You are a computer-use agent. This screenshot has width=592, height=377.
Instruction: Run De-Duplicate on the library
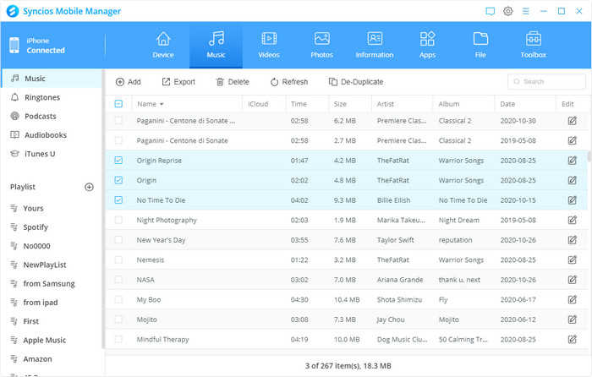(356, 82)
